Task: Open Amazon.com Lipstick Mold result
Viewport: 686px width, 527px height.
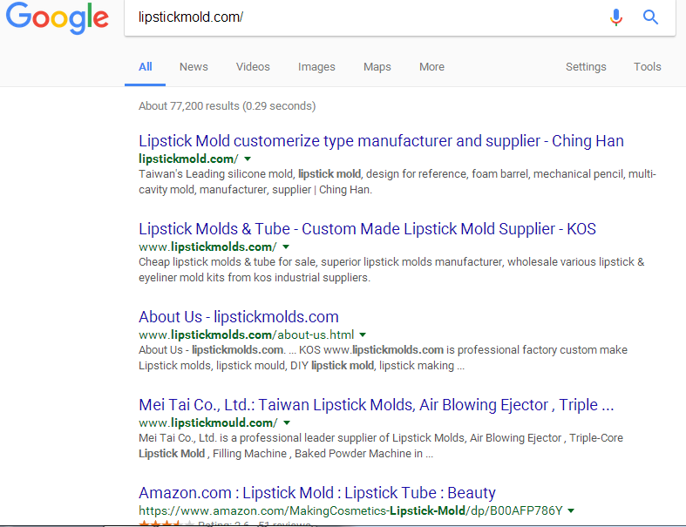Action: click(317, 493)
